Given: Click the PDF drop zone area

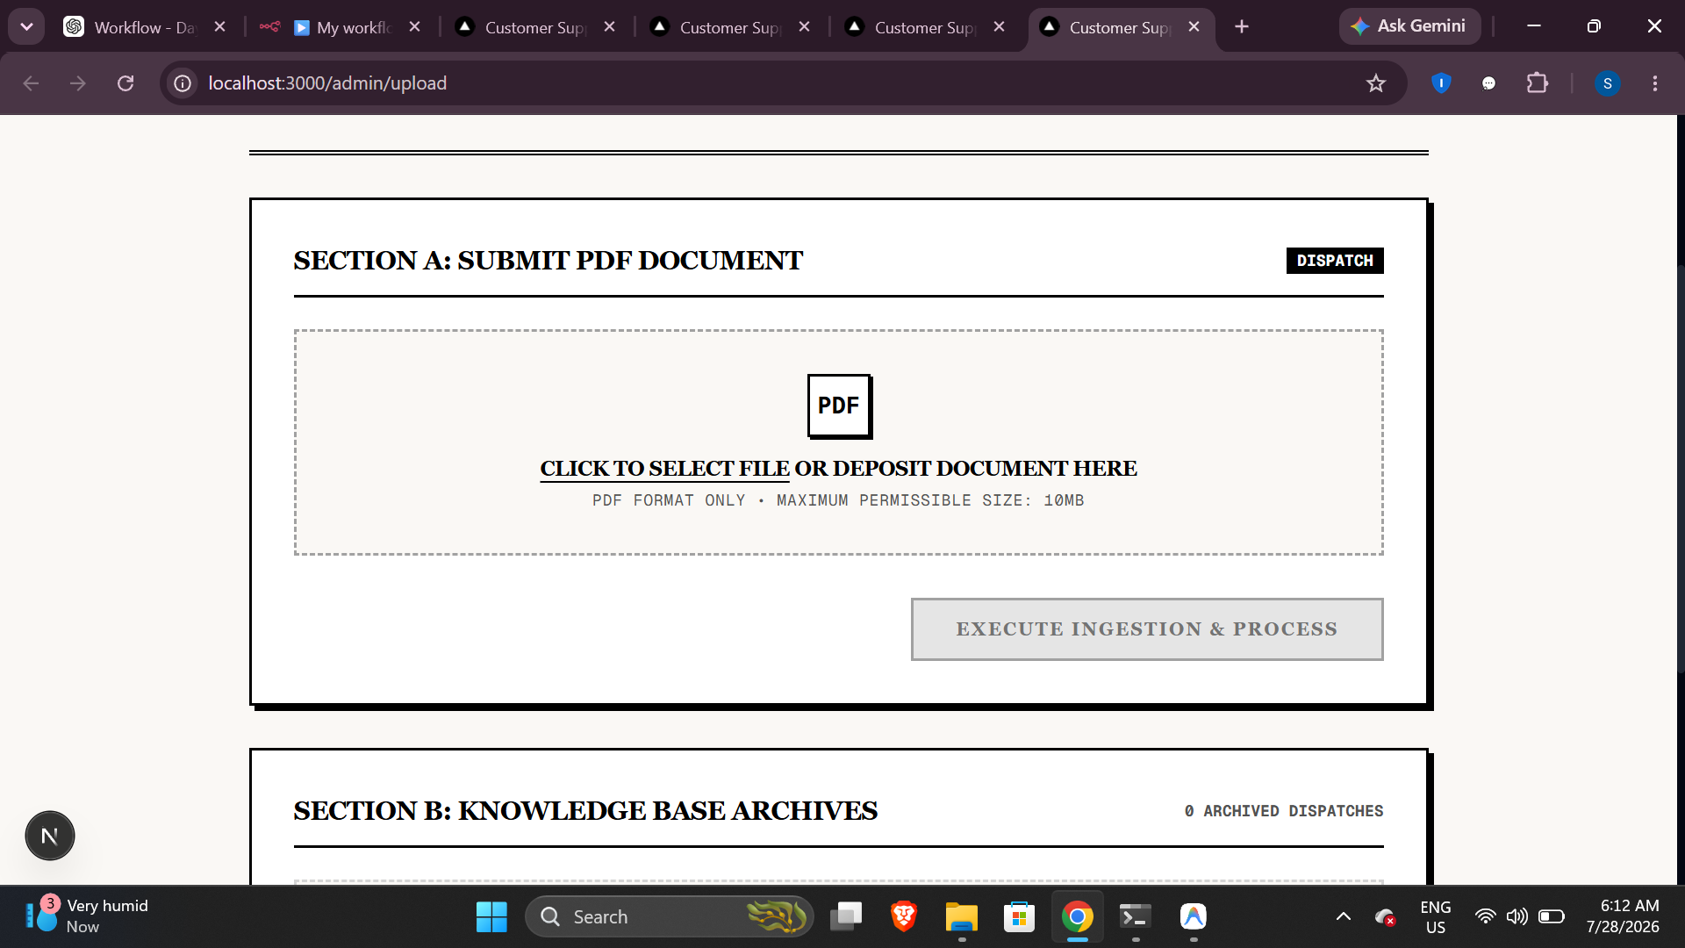Looking at the screenshot, I should coord(839,442).
